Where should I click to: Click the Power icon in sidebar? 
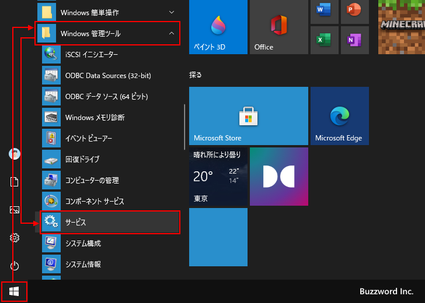pos(15,266)
